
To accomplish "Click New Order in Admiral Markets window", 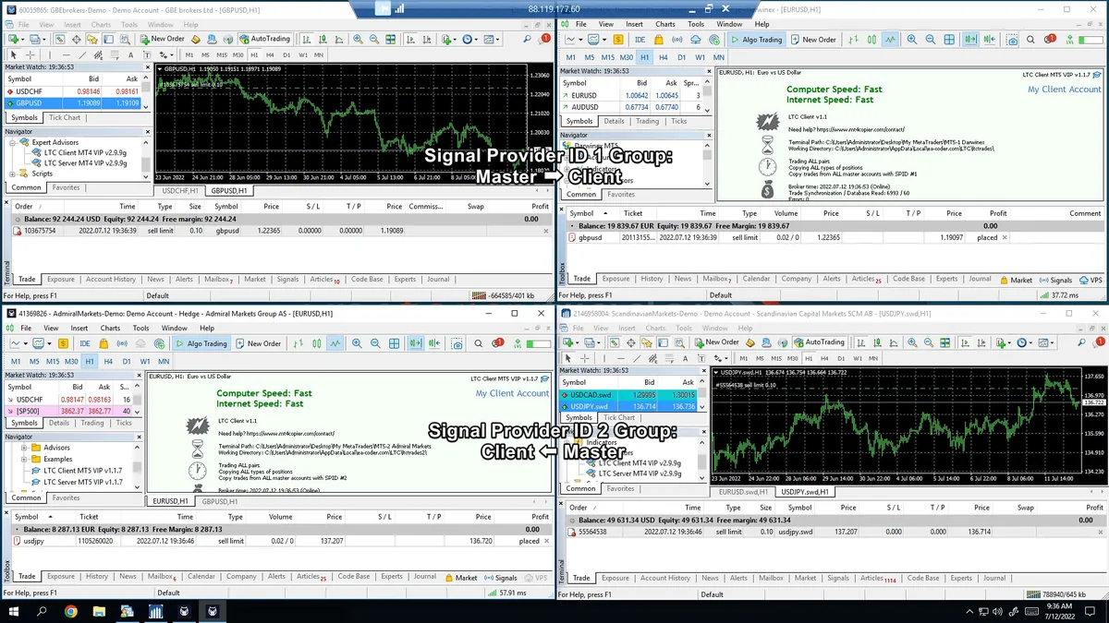I will point(259,343).
